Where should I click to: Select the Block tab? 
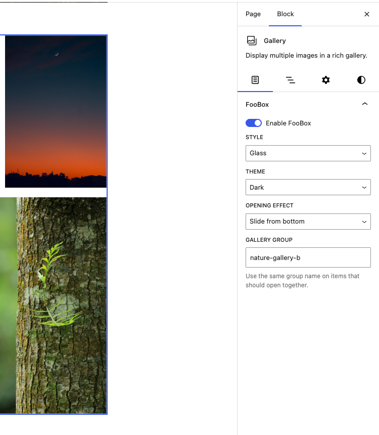click(286, 14)
